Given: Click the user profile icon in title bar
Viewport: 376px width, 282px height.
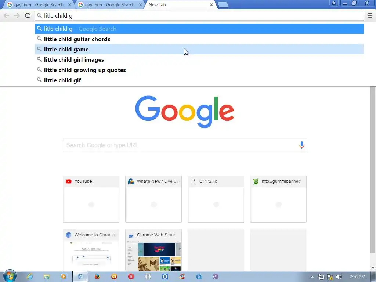Looking at the screenshot, I should point(333,3).
